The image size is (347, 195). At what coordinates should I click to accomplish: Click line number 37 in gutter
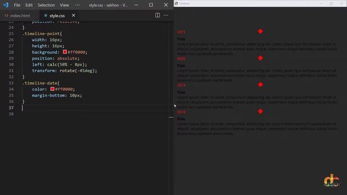[11, 108]
